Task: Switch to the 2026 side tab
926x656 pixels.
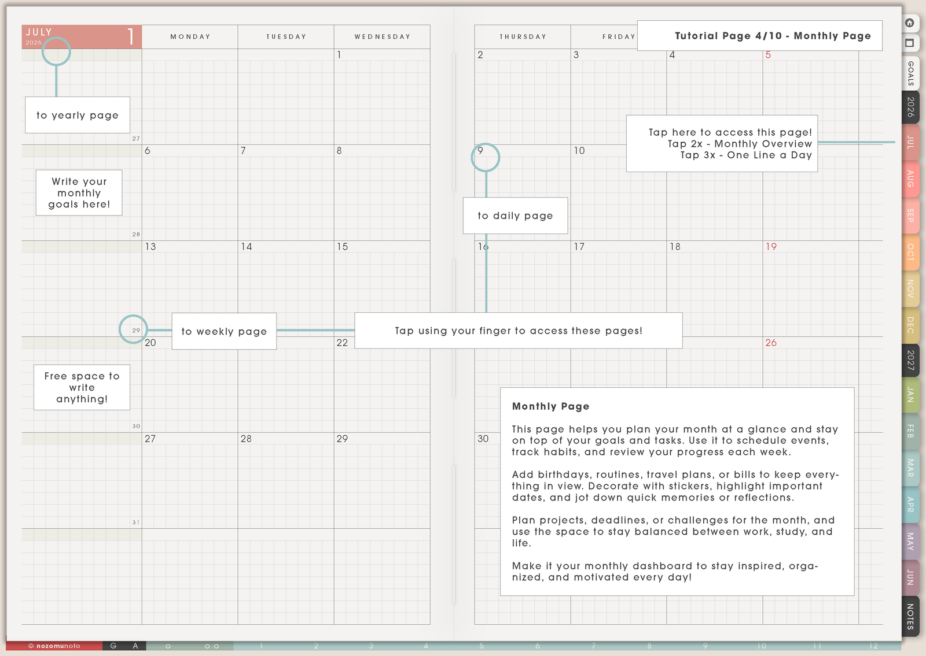Action: 910,107
